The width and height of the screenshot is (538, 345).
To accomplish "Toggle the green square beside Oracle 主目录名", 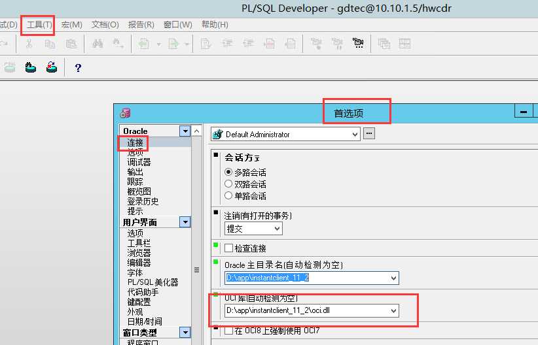I will point(216,262).
